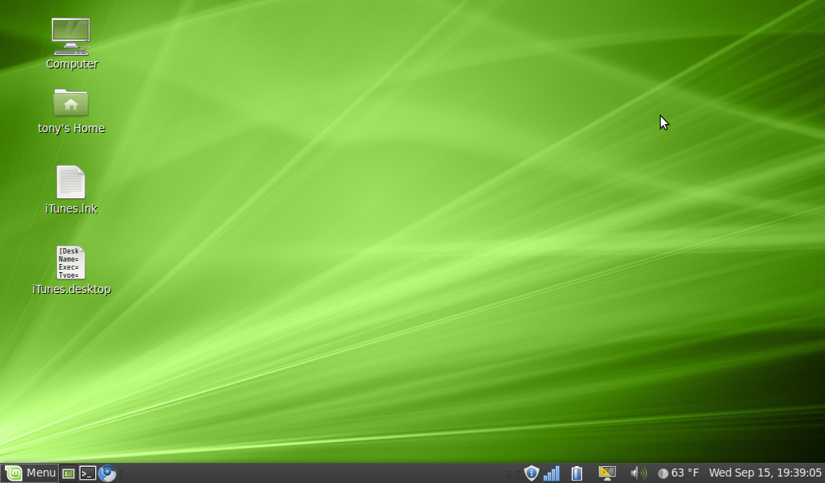The width and height of the screenshot is (825, 483).
Task: Open the Linux Mint Menu button
Action: pyautogui.click(x=31, y=473)
